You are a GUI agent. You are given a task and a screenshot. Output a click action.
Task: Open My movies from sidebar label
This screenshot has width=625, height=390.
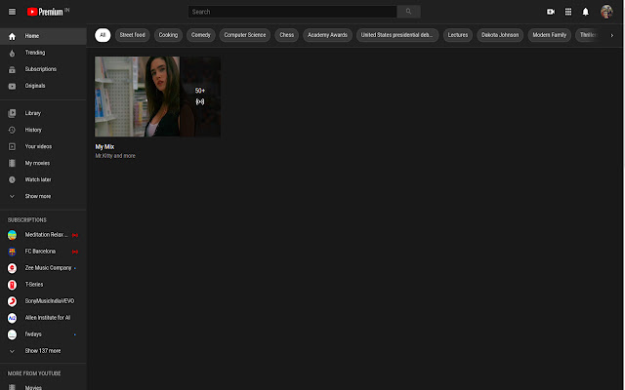click(x=37, y=163)
